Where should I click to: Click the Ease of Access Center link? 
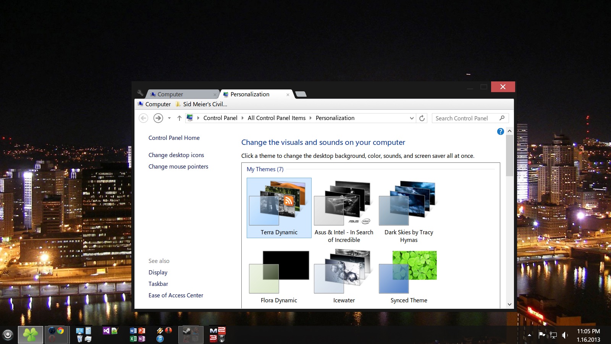pos(176,295)
